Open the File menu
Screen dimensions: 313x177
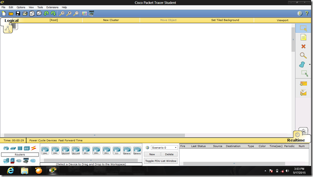coord(3,7)
